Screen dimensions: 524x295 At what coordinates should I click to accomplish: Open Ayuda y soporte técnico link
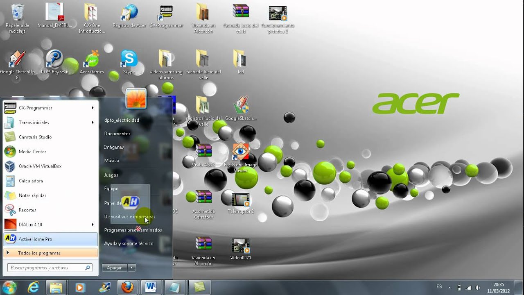click(129, 243)
